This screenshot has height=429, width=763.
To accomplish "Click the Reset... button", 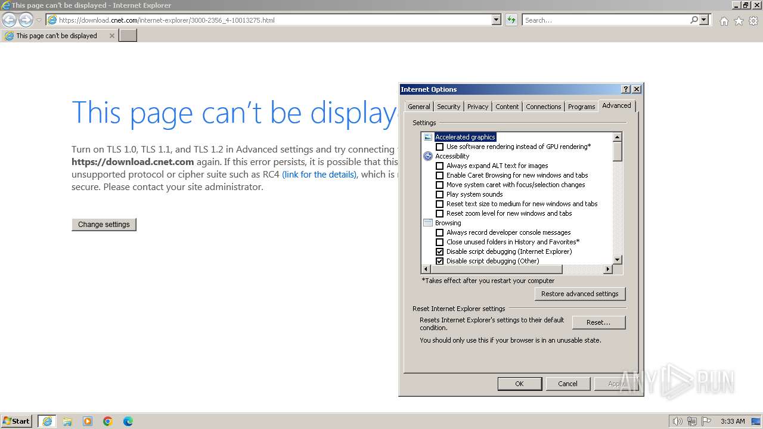I will (x=598, y=322).
